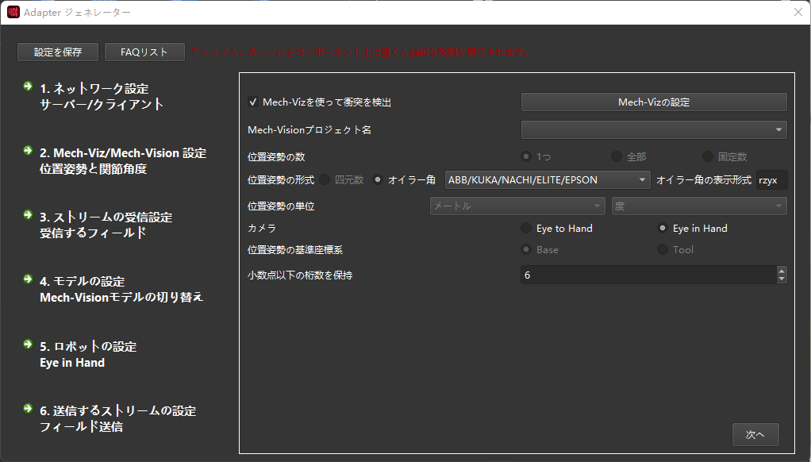The image size is (811, 462).
Task: Open the ABB/KUKA/NACHI/ELITE/EPSON robot brand dropdown
Action: point(548,179)
